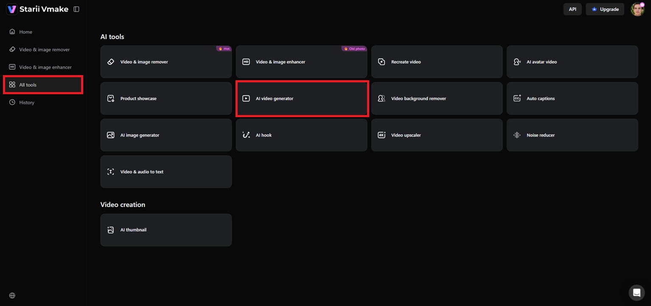Click the CC icon on the Auto captions card
Viewport: 651px width, 306px height.
[517, 98]
